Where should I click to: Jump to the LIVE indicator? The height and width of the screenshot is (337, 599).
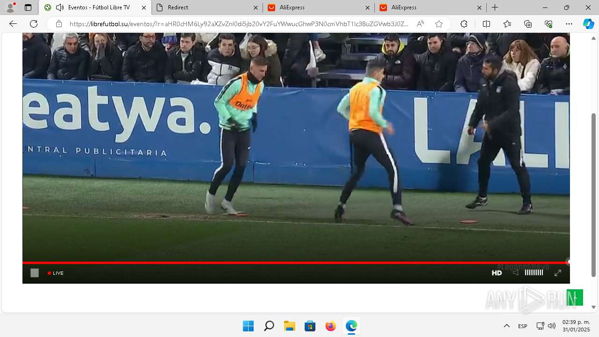pyautogui.click(x=56, y=273)
